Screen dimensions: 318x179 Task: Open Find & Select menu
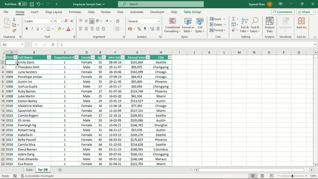[255, 25]
